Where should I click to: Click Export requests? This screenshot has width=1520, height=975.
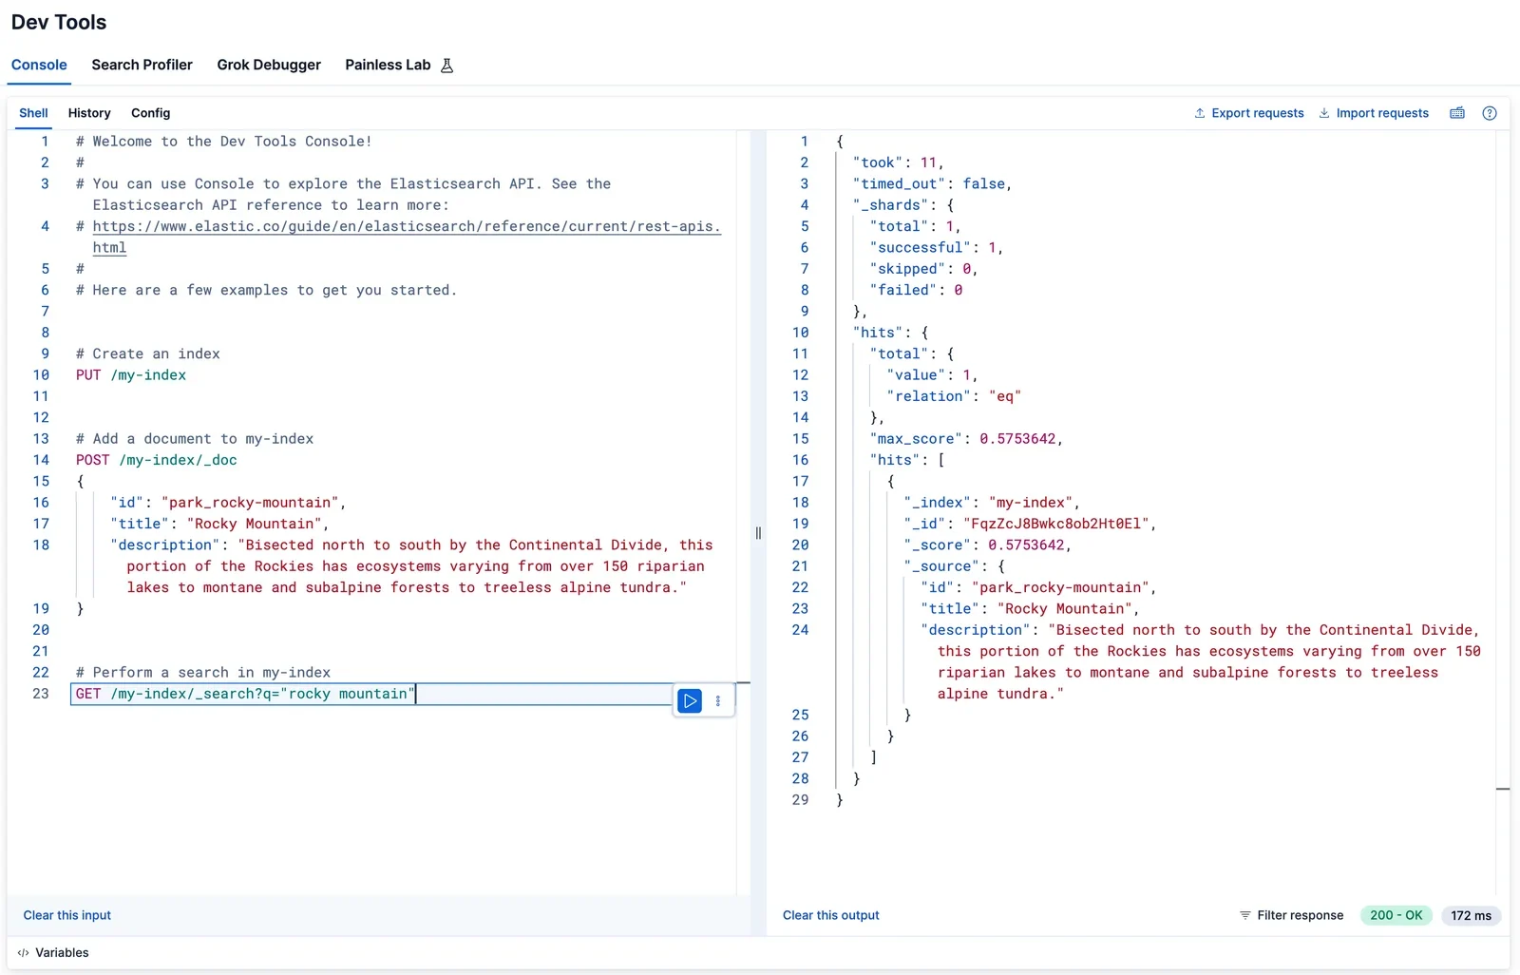click(1249, 113)
